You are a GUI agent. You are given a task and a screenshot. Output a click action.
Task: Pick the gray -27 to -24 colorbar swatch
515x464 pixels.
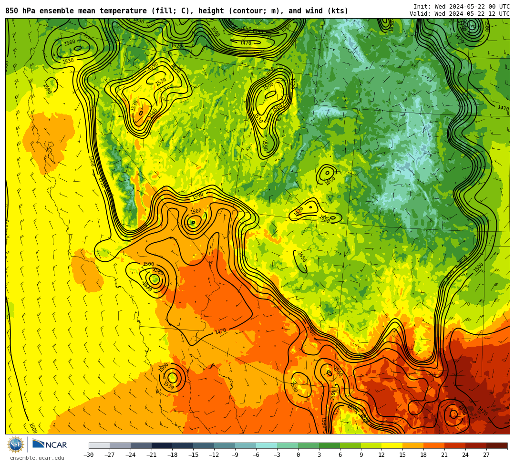tap(120, 445)
